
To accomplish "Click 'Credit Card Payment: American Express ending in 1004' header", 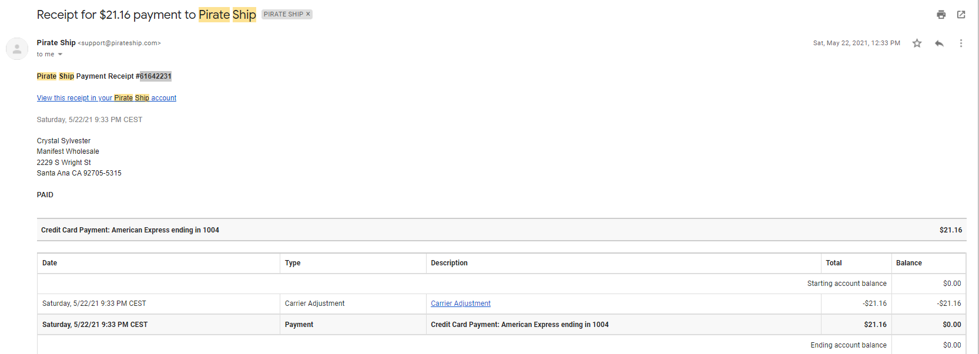I will pos(130,230).
